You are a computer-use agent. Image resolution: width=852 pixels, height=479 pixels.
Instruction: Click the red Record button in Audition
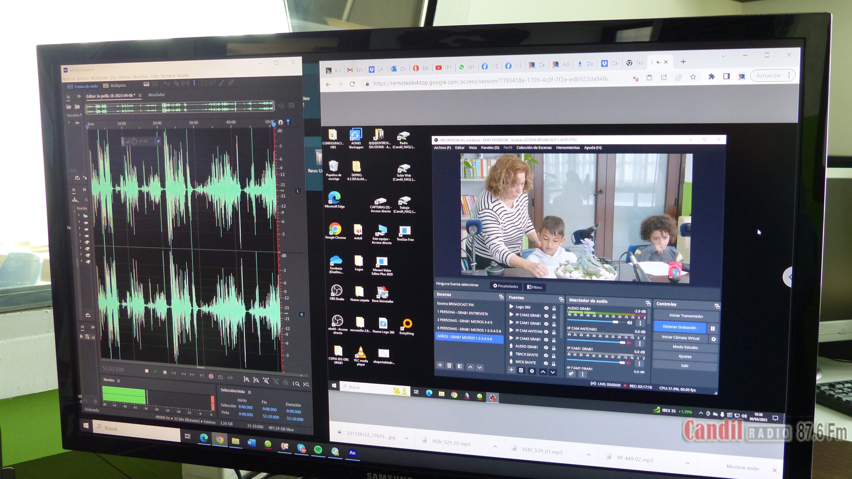point(211,376)
